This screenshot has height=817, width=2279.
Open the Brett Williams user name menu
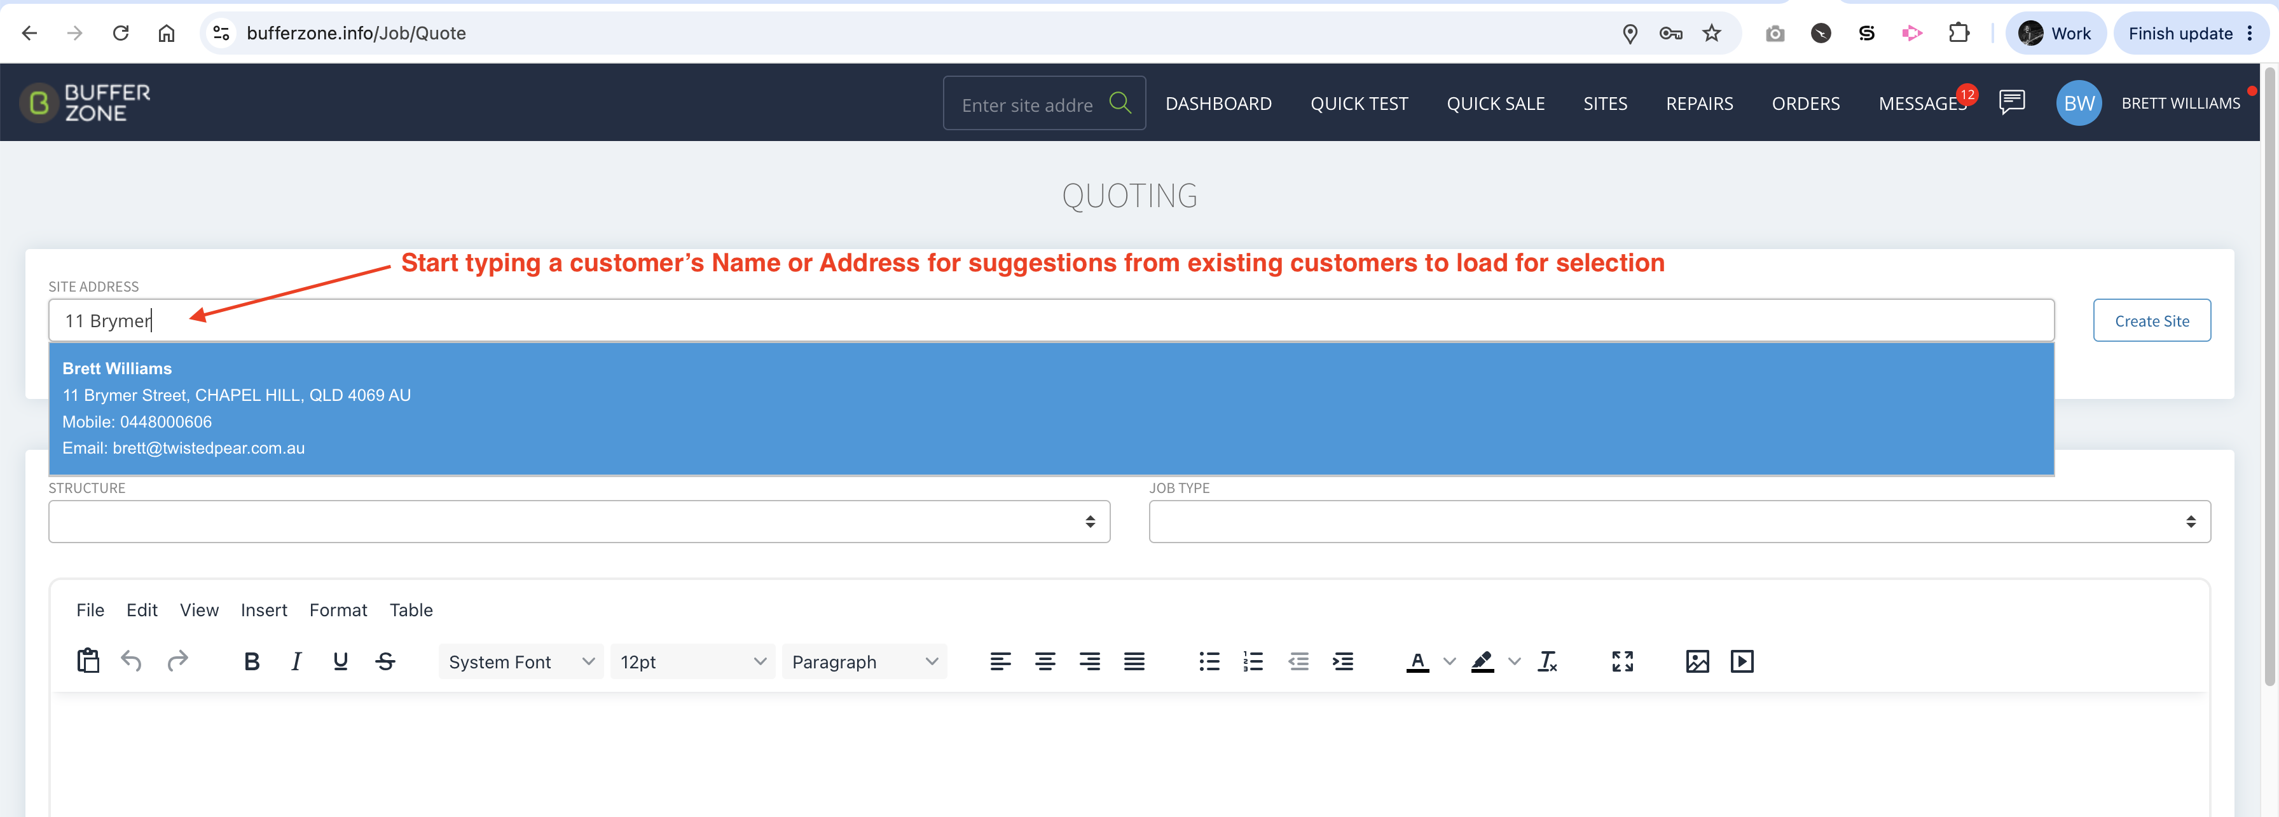point(2181,104)
